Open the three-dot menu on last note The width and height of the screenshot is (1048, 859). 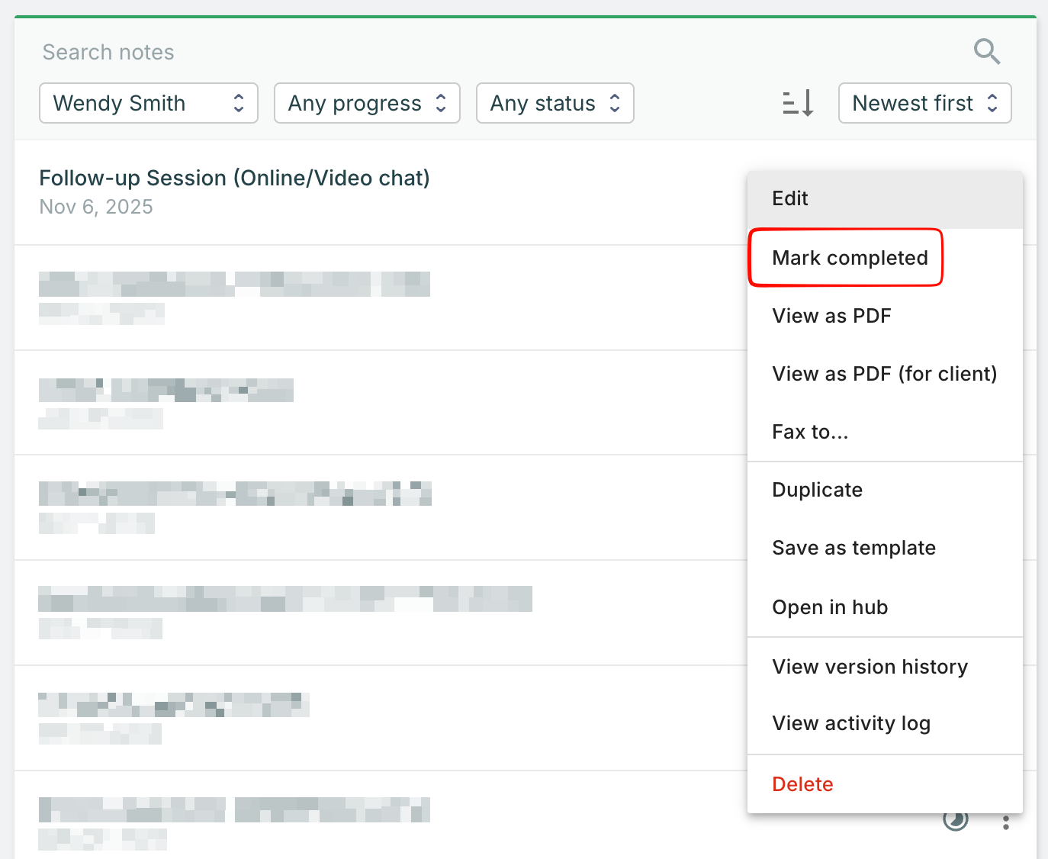pos(1006,822)
